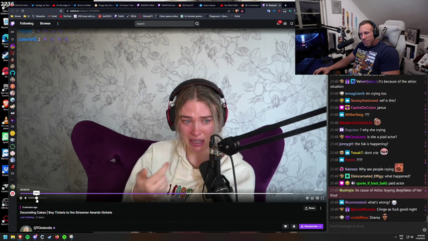Open Firefox from the taskbar
Screen dimensions: 428x241
57,237
